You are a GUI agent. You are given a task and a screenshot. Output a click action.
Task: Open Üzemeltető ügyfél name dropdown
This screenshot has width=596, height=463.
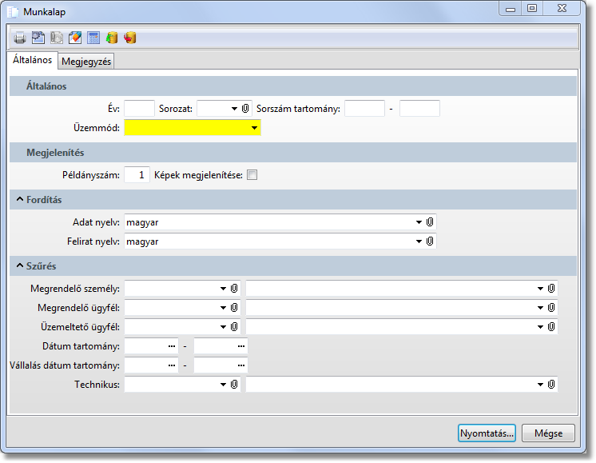click(540, 327)
